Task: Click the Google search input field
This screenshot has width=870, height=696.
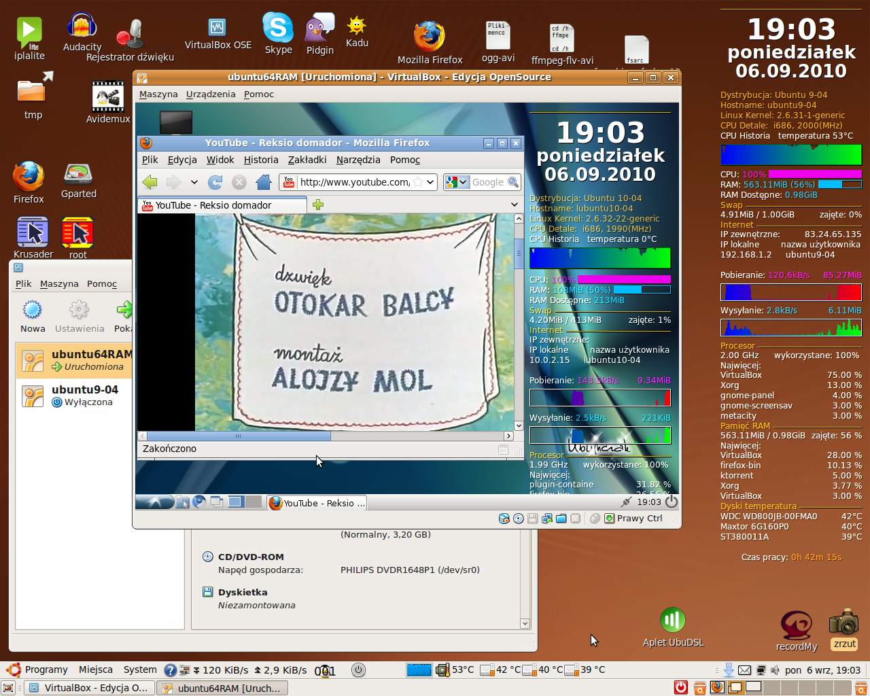Action: point(488,182)
